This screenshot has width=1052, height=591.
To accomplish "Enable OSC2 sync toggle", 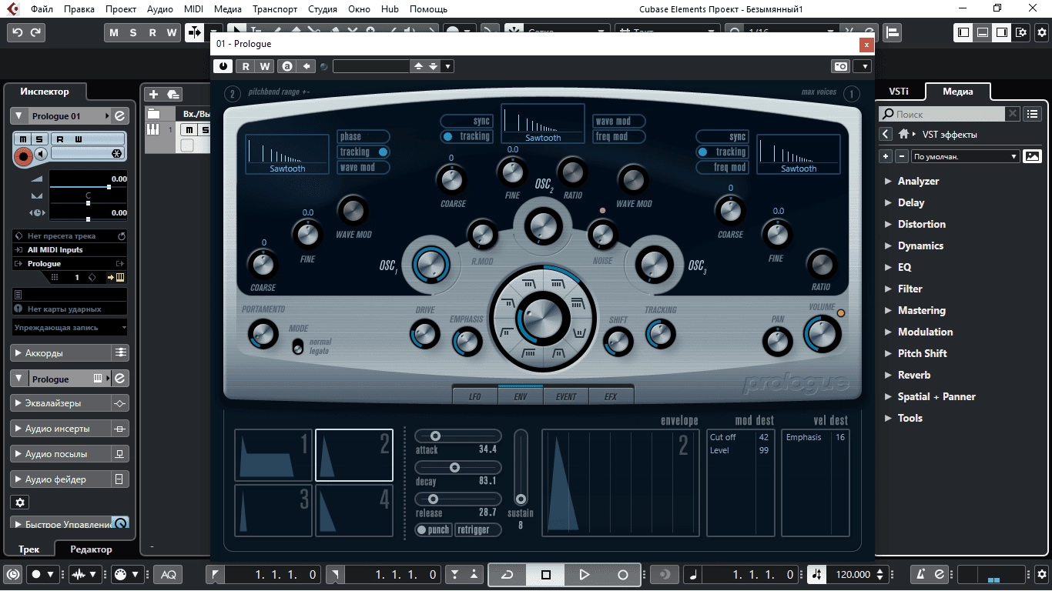I will pyautogui.click(x=467, y=122).
